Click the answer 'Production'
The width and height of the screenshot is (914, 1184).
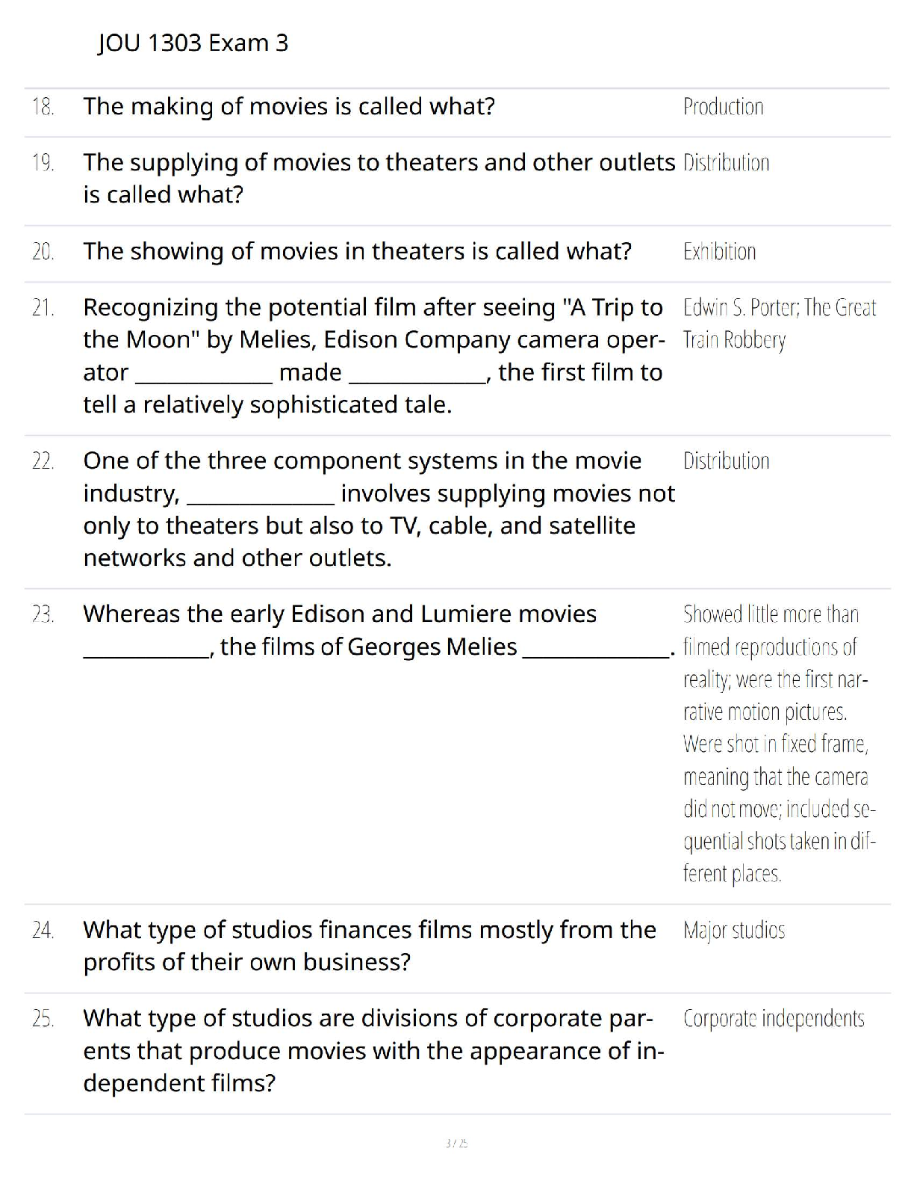point(723,107)
